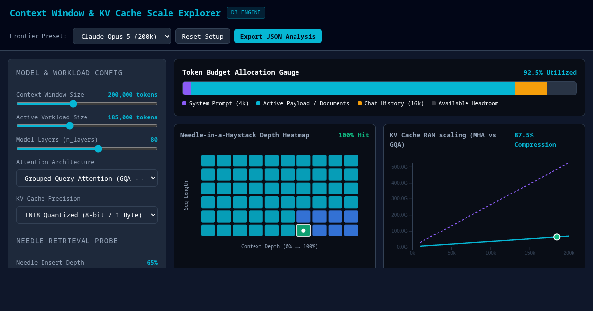Click the 92.5% Utilized text
Screen dimensions: 593x311
550,72
